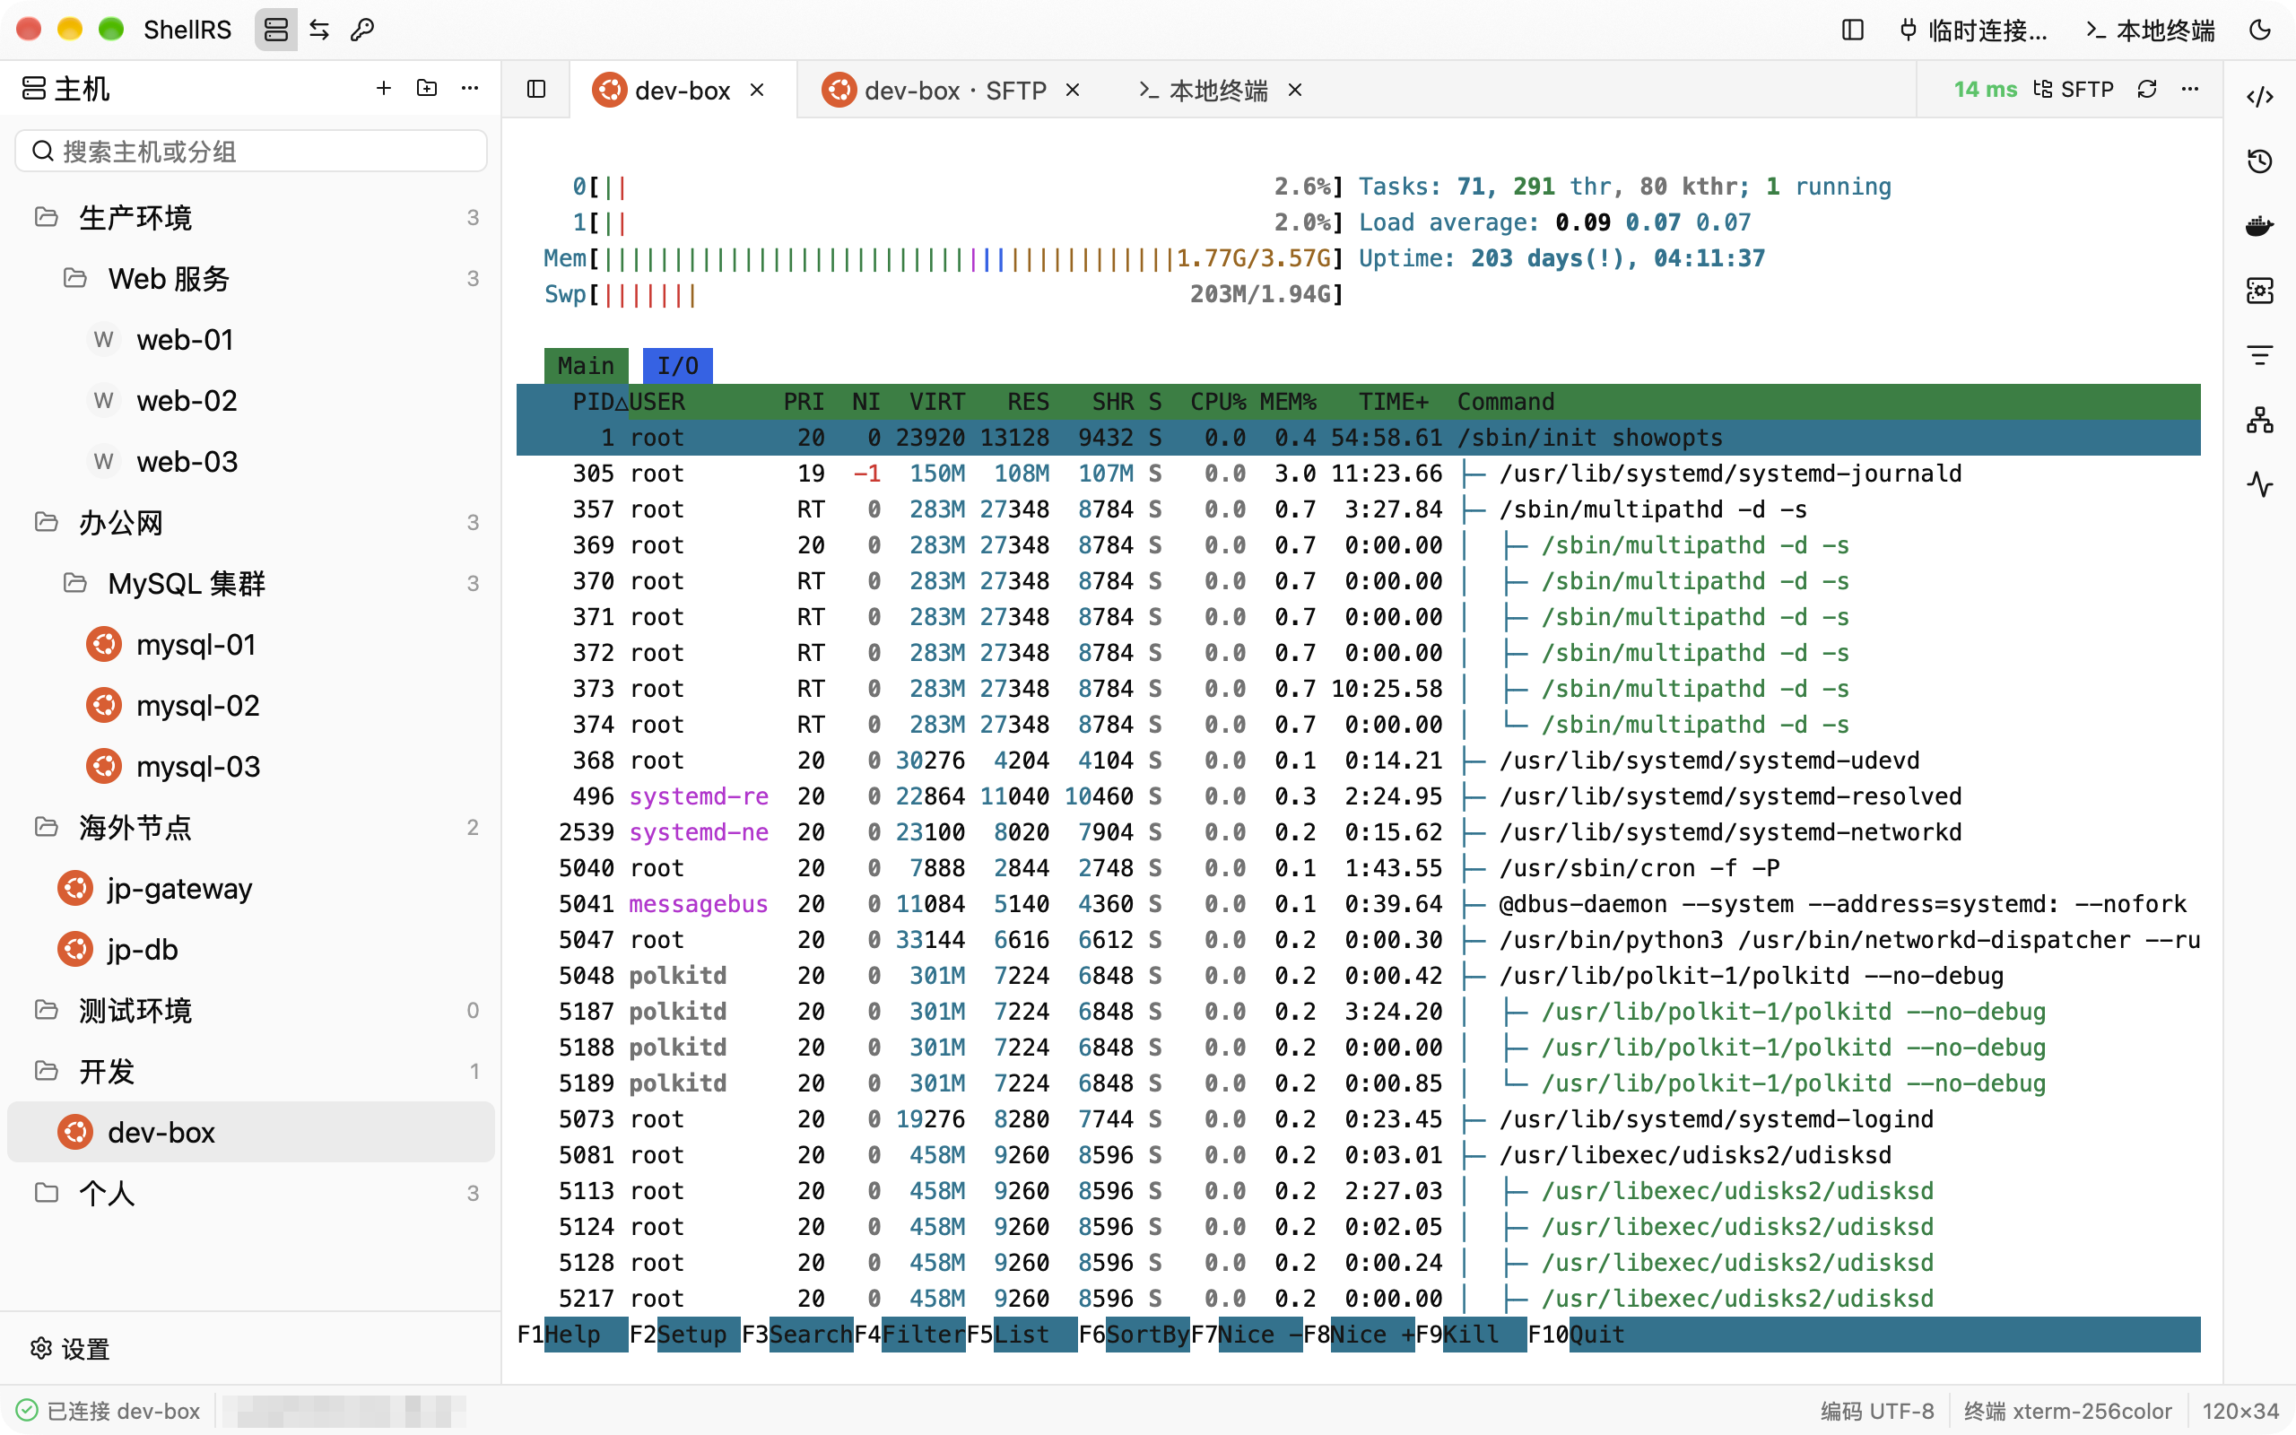Add a new host with plus icon
This screenshot has width=2296, height=1435.
[383, 88]
